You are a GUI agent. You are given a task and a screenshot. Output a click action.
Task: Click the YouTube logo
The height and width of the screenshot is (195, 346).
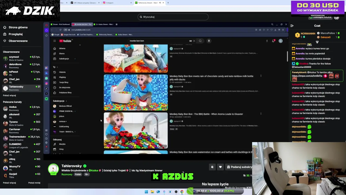(65, 41)
